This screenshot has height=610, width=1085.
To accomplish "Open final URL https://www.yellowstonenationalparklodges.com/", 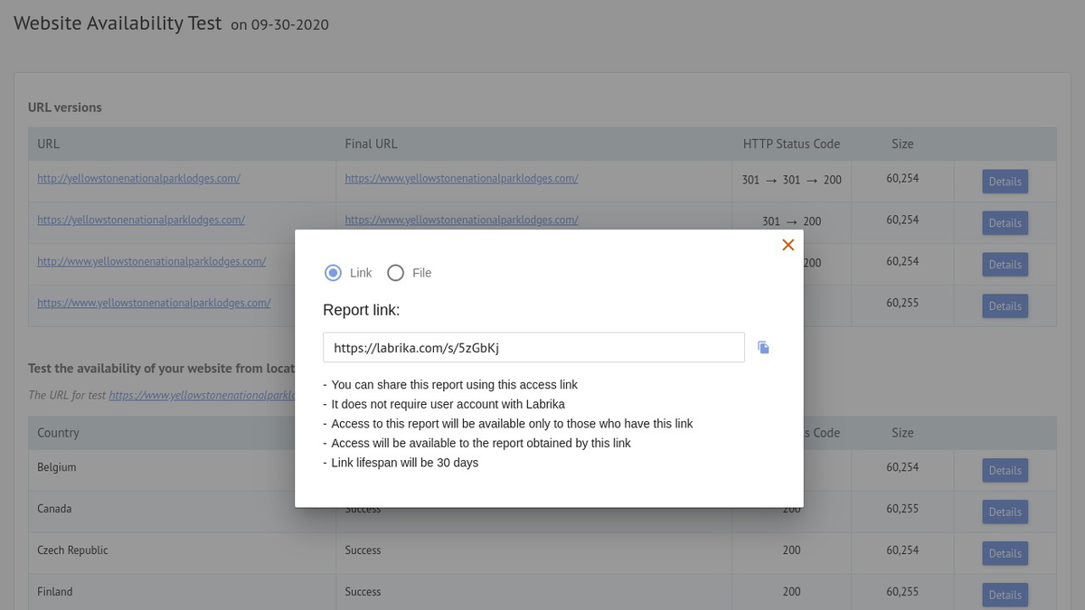I will click(461, 178).
